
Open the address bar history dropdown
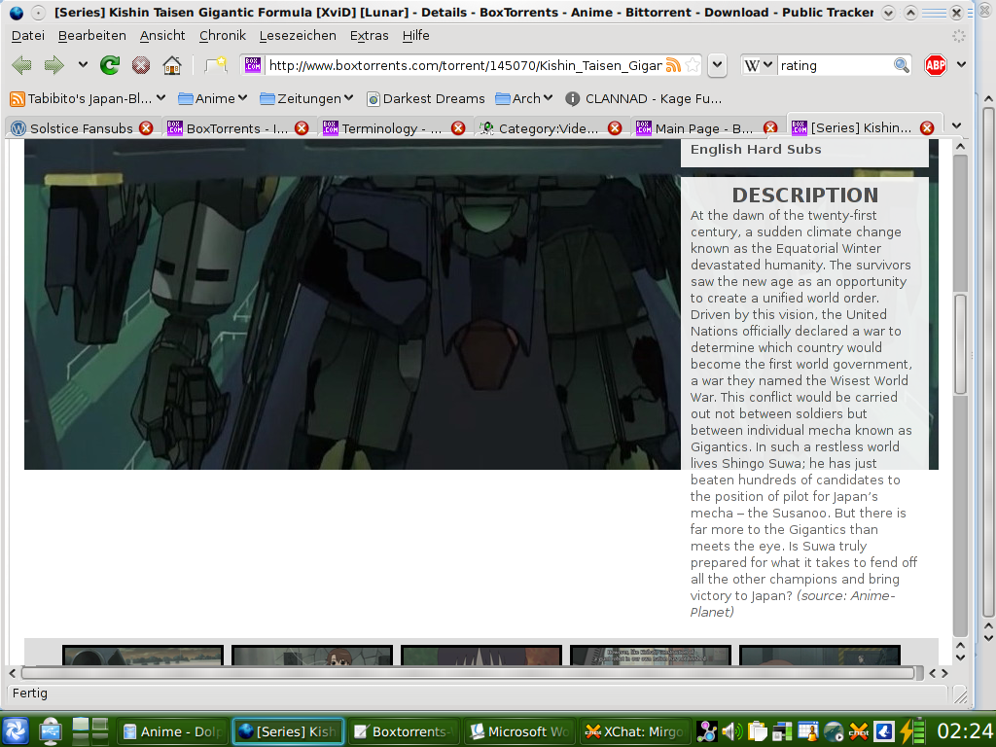[717, 65]
